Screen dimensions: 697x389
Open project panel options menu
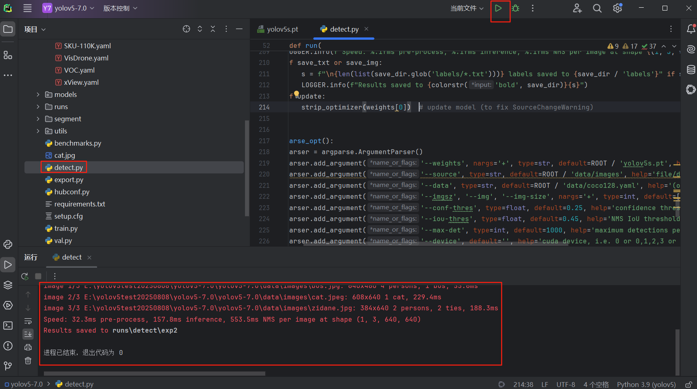coord(226,29)
